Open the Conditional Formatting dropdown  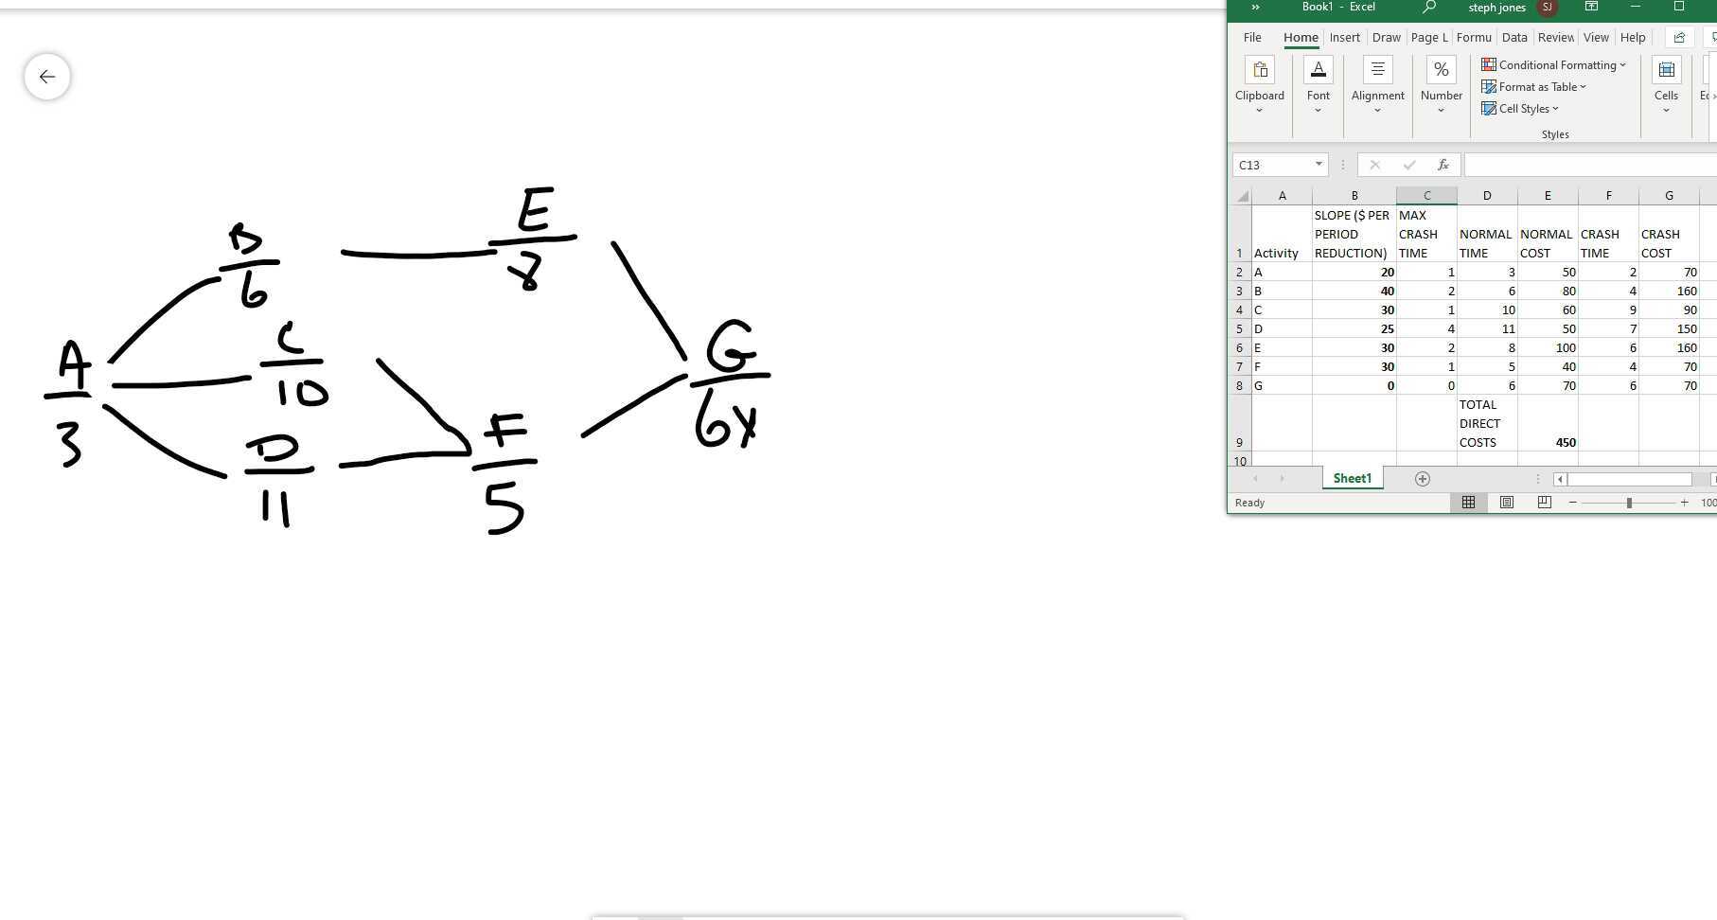(x=1553, y=65)
